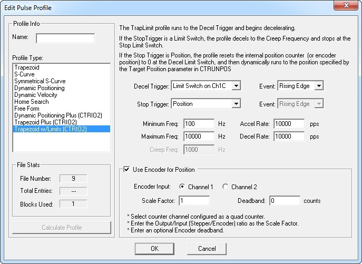Select Trapezoid profile type

62,67
